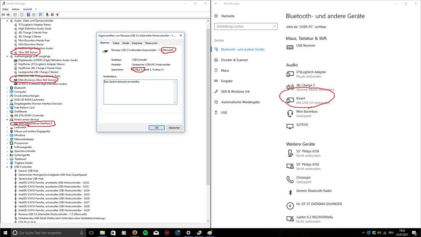Collapse Kinect sensor devices node
Viewport: 421px width, 237px height.
(x=7, y=120)
